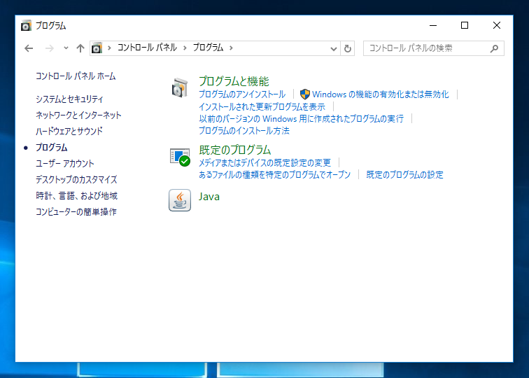529x378 pixels.
Task: Click メディアまたはデバイスの既定設定の変更
Action: click(x=264, y=162)
